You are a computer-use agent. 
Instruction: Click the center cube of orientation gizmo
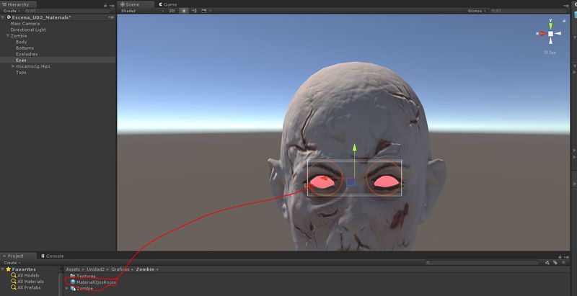coord(550,33)
